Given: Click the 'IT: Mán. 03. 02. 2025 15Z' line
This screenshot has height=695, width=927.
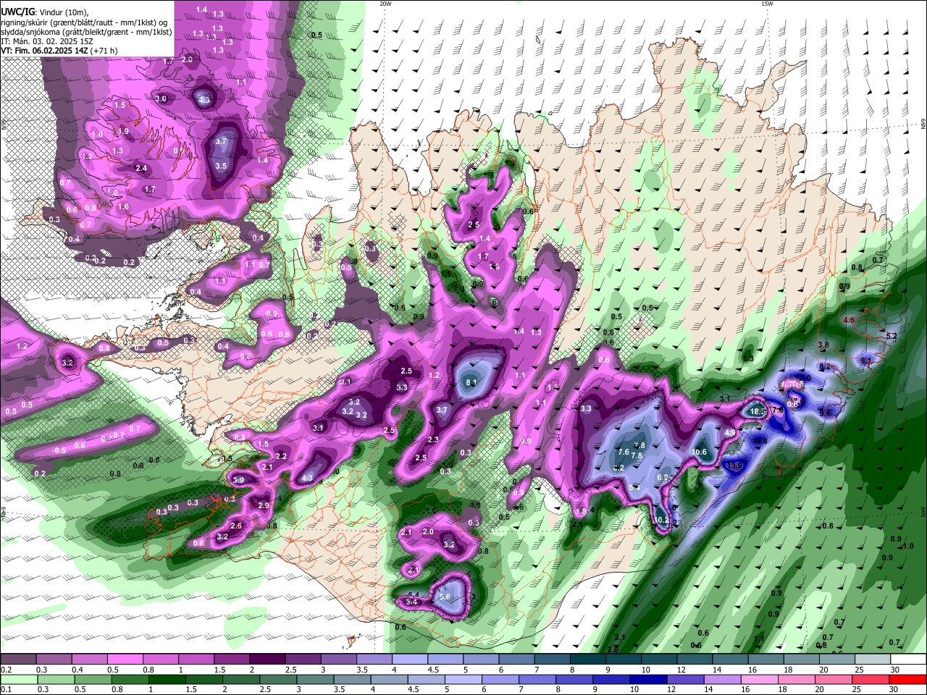Looking at the screenshot, I should 47,41.
